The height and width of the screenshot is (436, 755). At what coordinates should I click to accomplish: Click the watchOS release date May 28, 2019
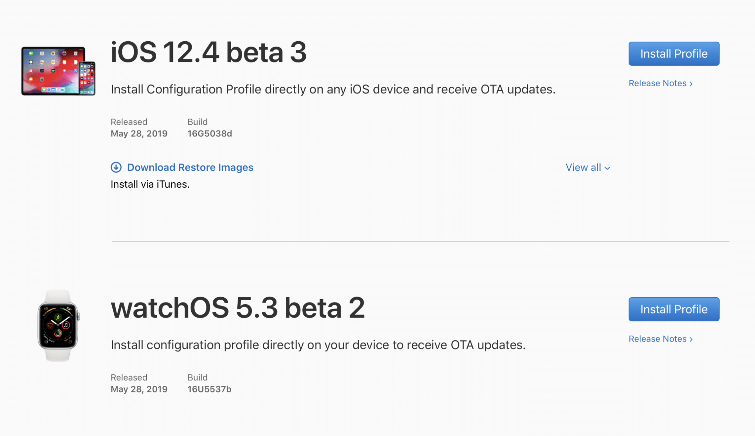[139, 389]
